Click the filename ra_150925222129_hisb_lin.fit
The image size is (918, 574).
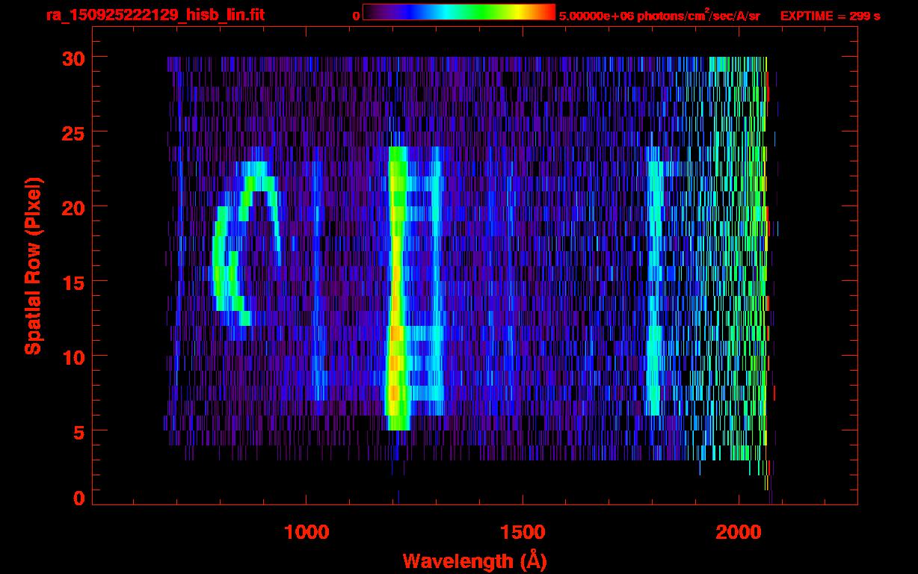pyautogui.click(x=155, y=15)
